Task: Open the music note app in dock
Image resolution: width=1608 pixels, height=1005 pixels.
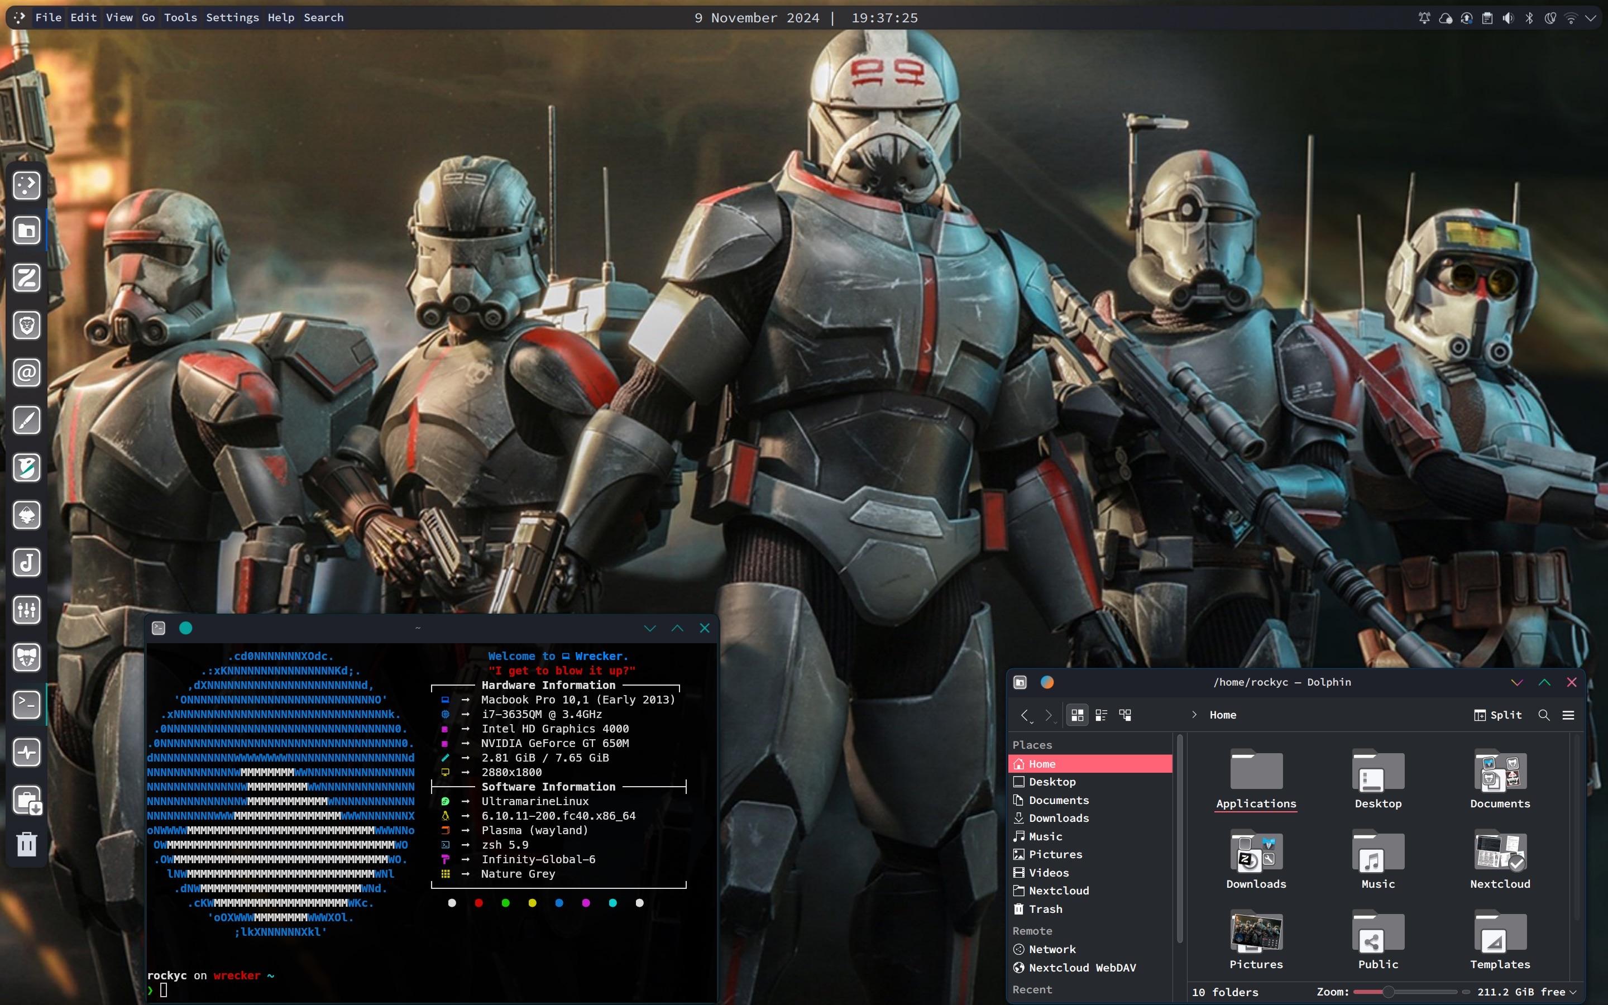Action: pyautogui.click(x=27, y=563)
